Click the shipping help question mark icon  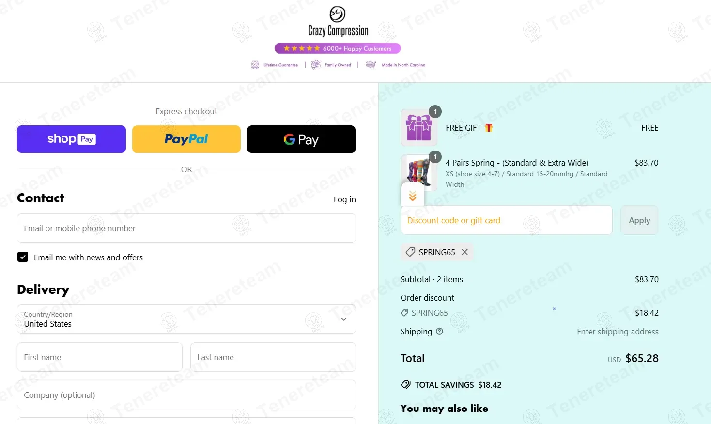pyautogui.click(x=439, y=332)
